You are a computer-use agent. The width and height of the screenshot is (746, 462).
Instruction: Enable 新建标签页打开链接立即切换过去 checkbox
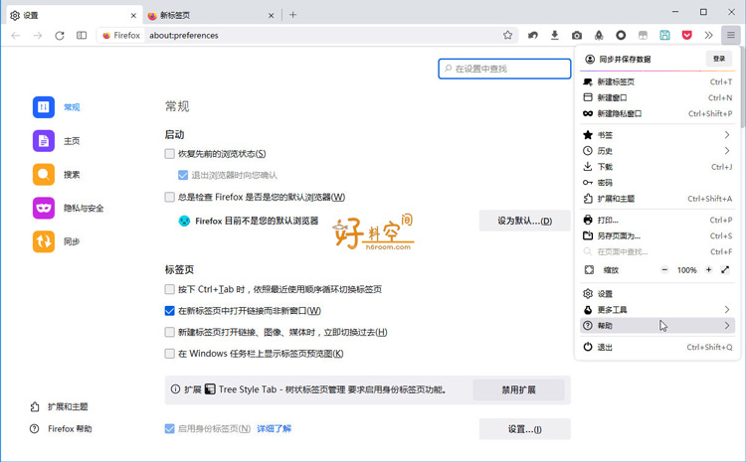169,332
